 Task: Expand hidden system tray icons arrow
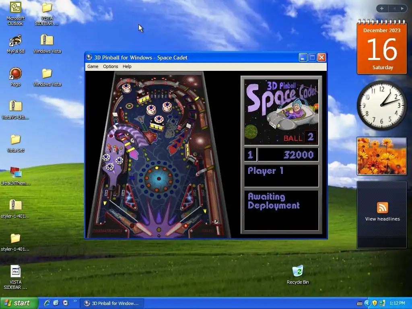367,303
